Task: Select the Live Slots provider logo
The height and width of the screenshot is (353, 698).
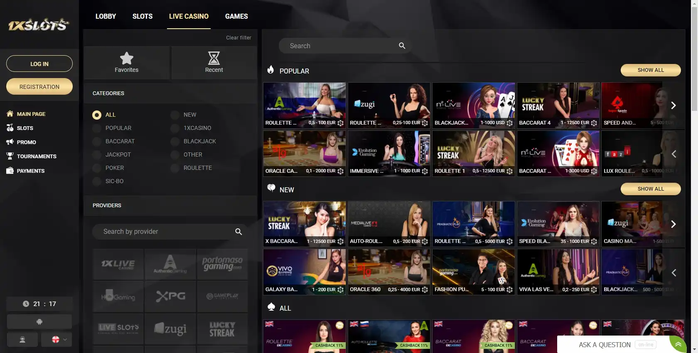Action: tap(118, 329)
